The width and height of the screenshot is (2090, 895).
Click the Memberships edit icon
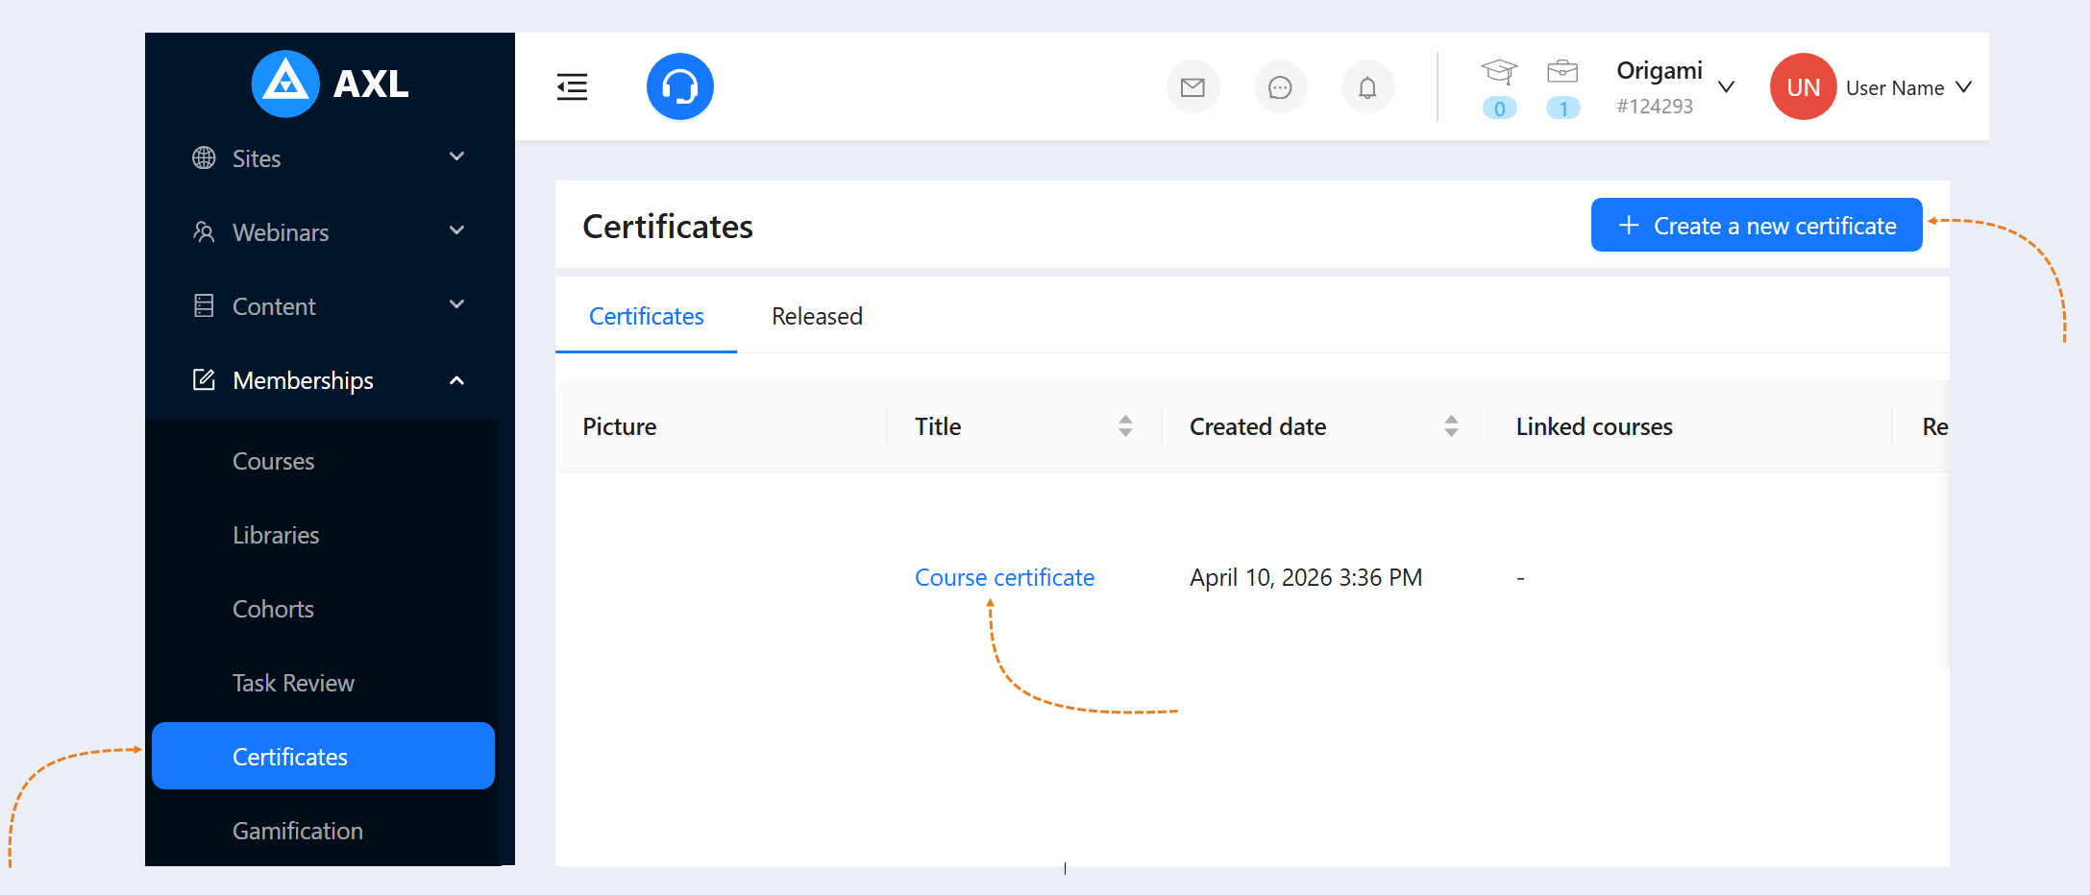tap(204, 379)
